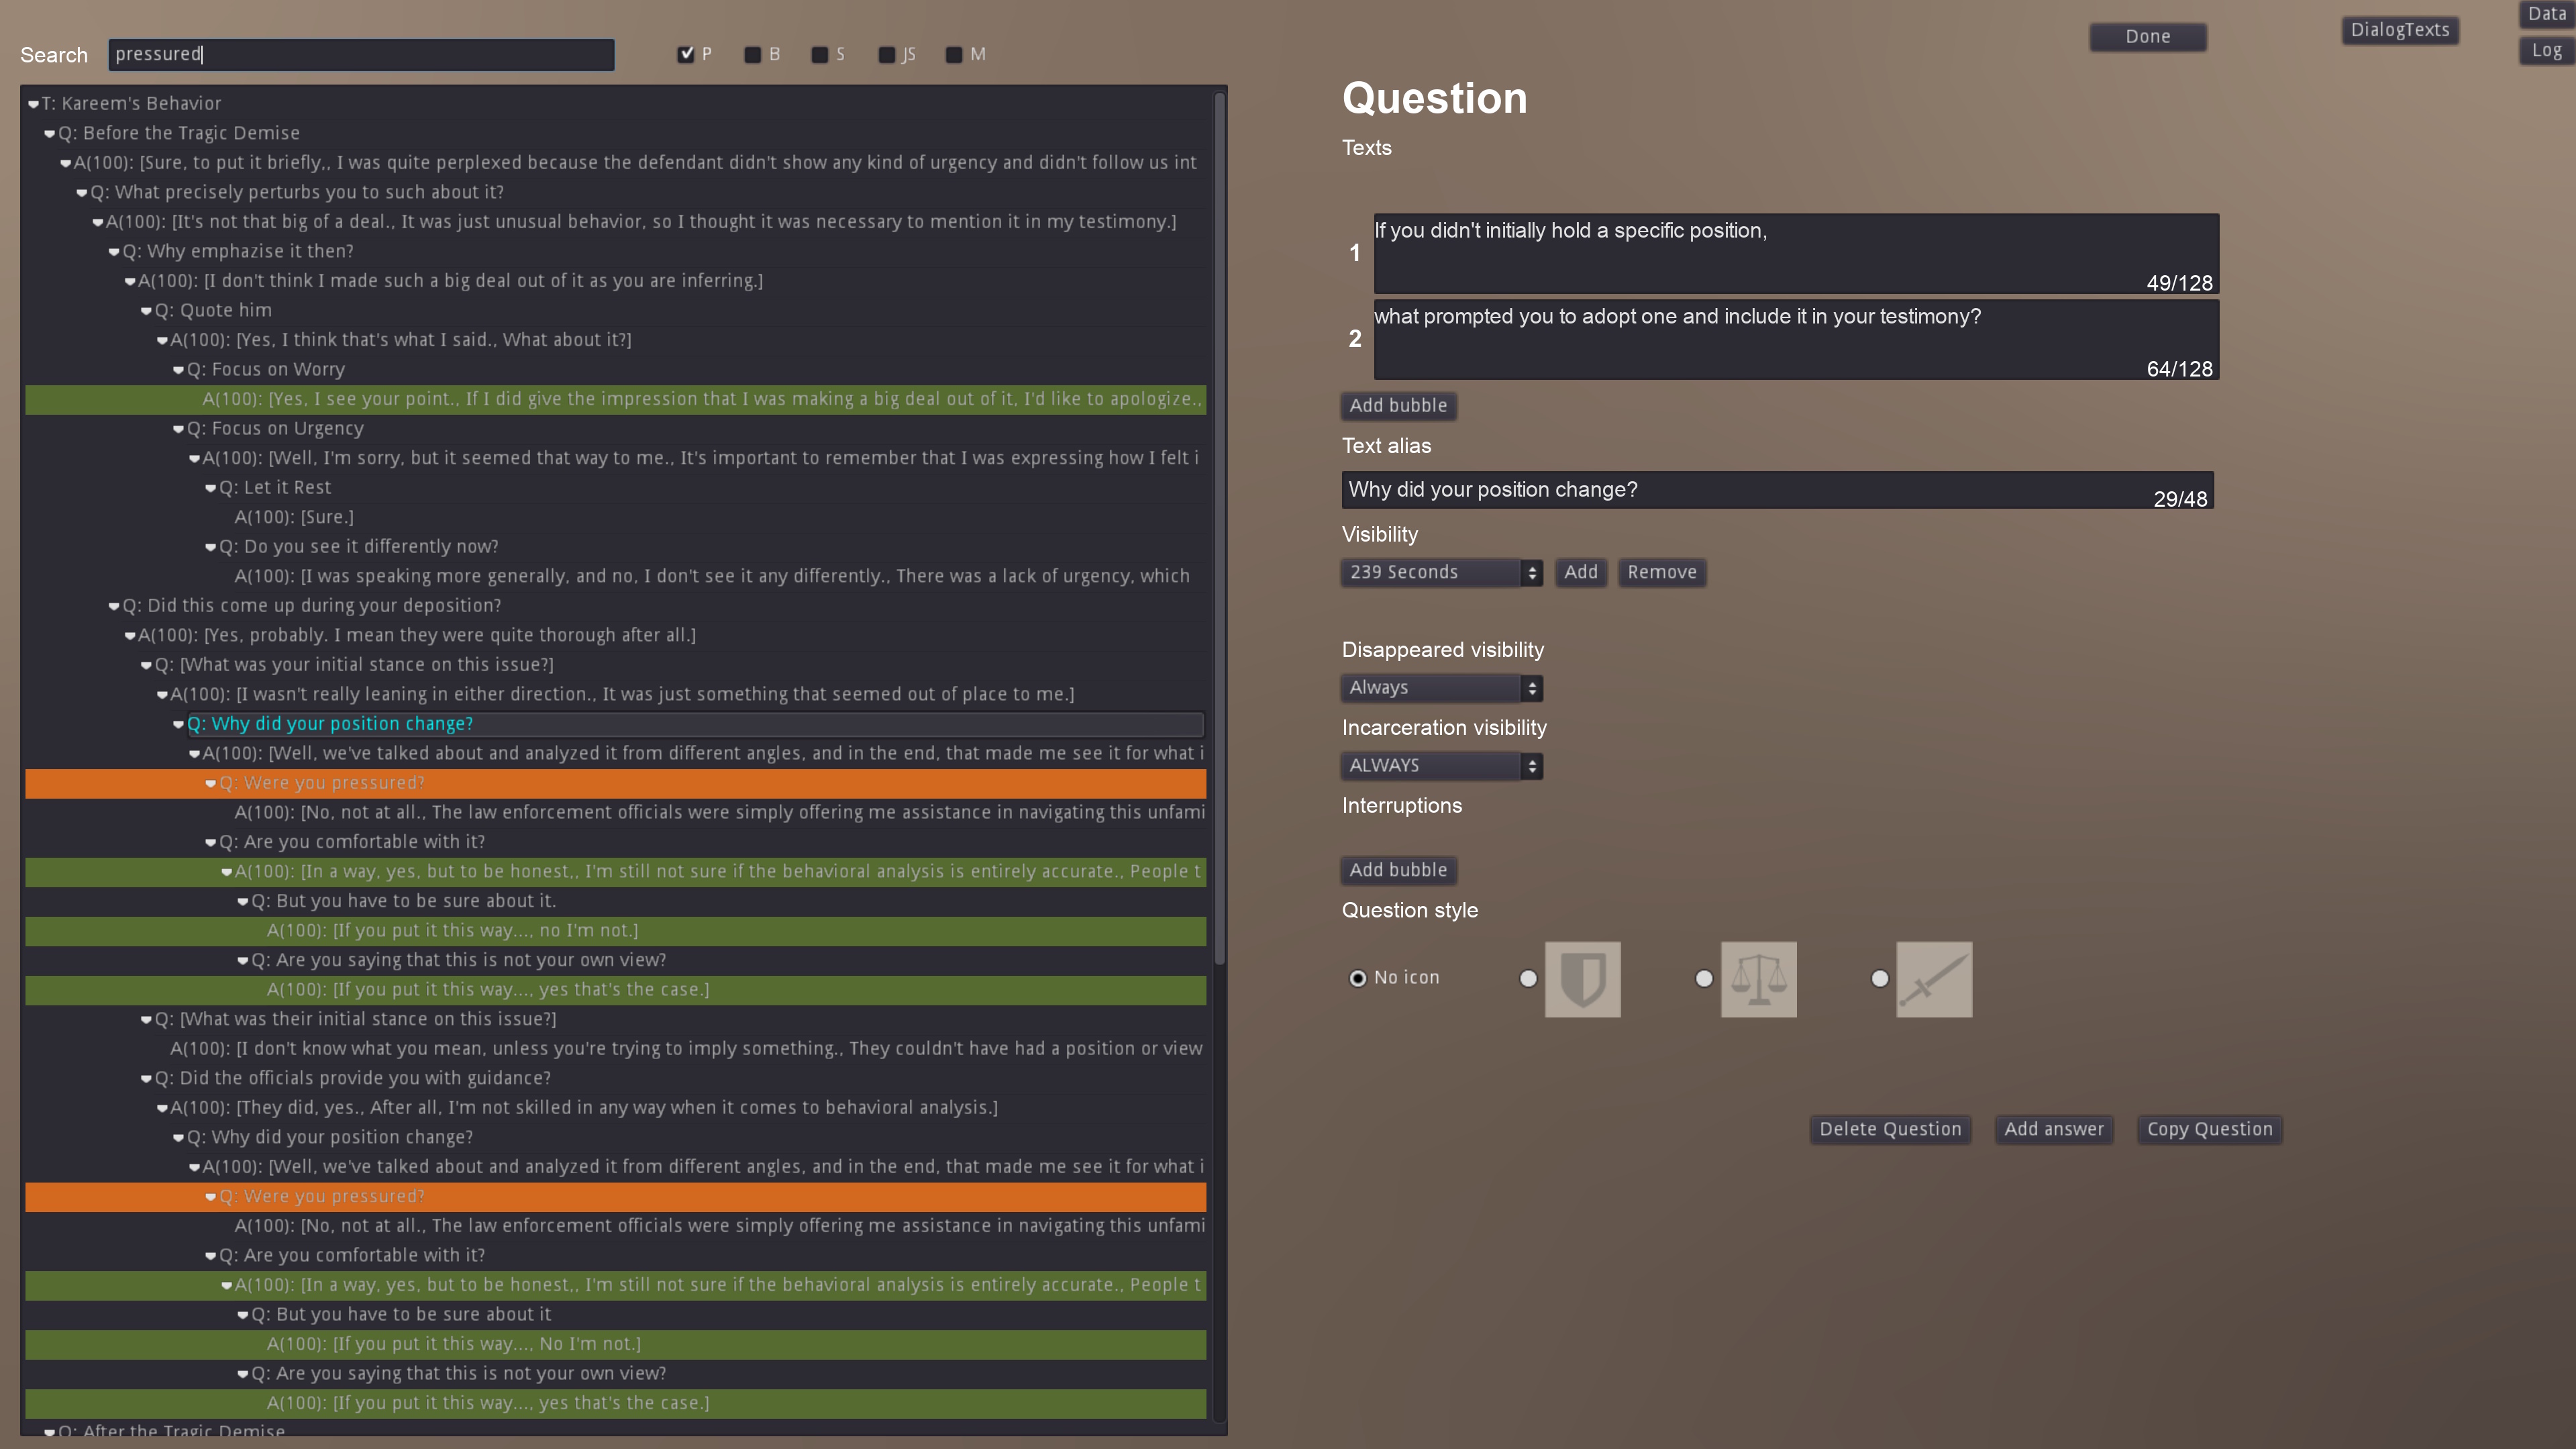Collapse the Q: Let it Rest node
The image size is (2576, 1449).
pyautogui.click(x=210, y=488)
